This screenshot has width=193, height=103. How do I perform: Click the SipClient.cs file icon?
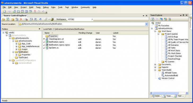(47, 48)
